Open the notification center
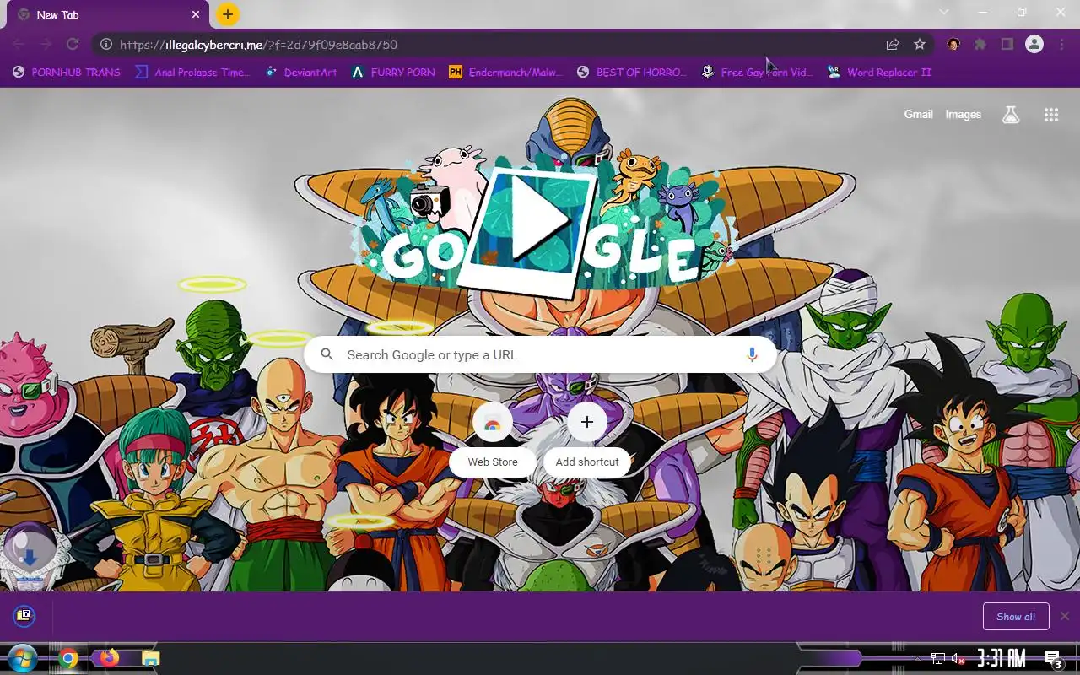This screenshot has width=1080, height=675. [1053, 659]
